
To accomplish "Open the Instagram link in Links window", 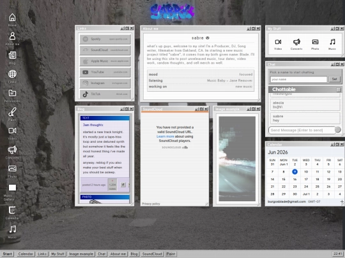I will [105, 83].
